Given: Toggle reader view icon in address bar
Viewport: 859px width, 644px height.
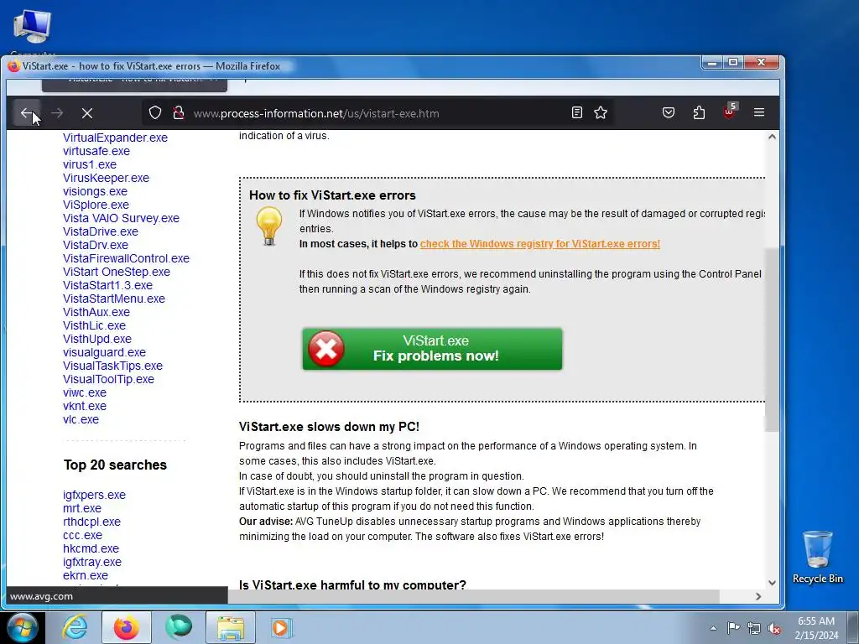Looking at the screenshot, I should (x=577, y=113).
